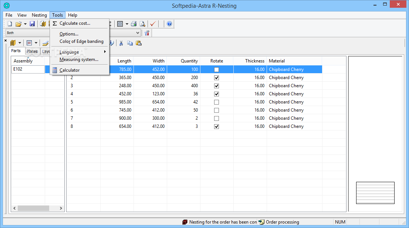Uncheck Rotate for part 8
The width and height of the screenshot is (409, 228).
(216, 126)
